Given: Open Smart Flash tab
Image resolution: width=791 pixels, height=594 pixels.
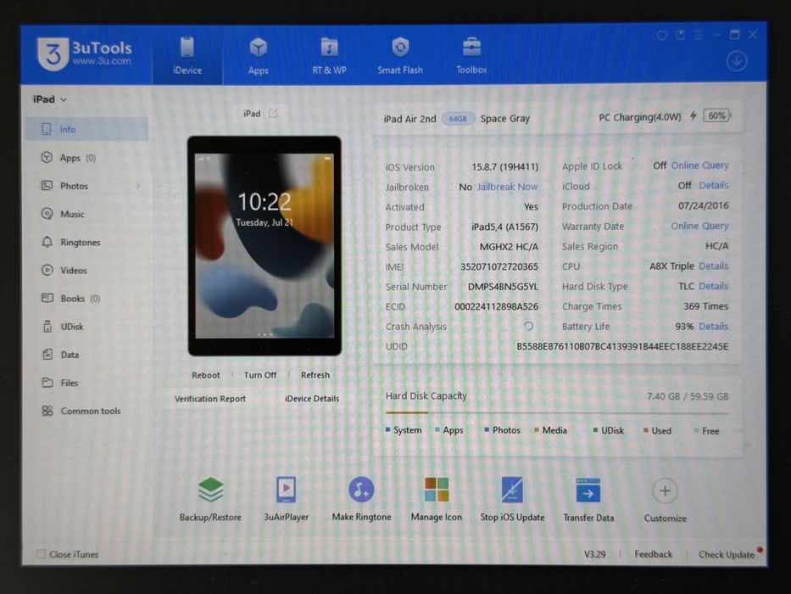Looking at the screenshot, I should click(x=400, y=56).
